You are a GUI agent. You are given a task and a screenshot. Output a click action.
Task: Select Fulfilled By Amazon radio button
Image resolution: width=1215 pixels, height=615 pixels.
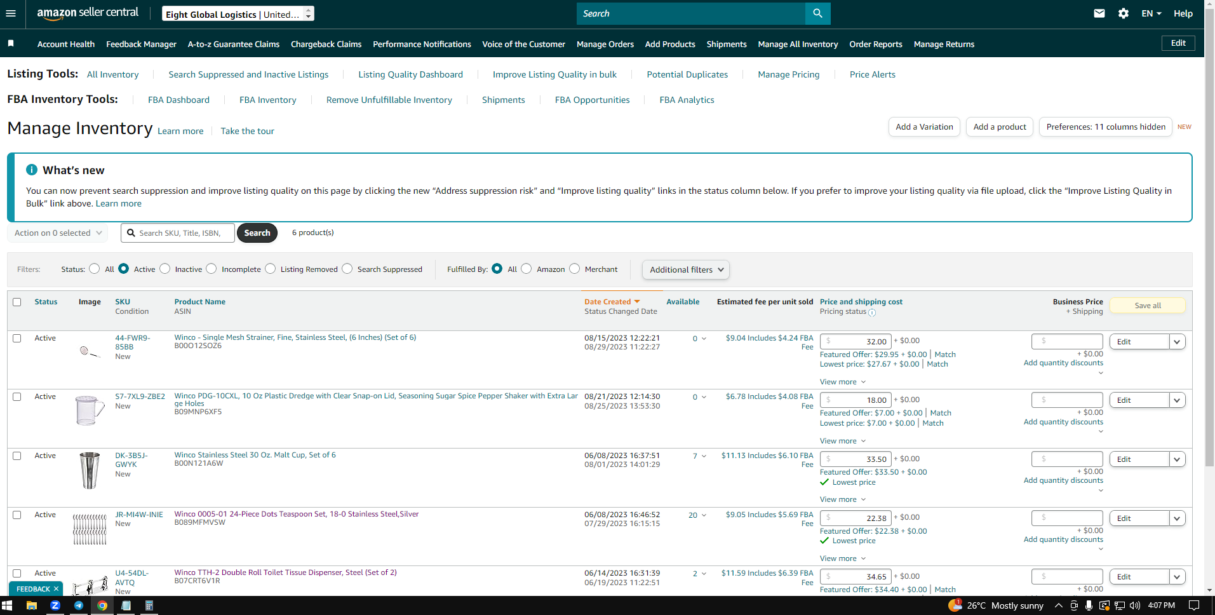pos(527,269)
